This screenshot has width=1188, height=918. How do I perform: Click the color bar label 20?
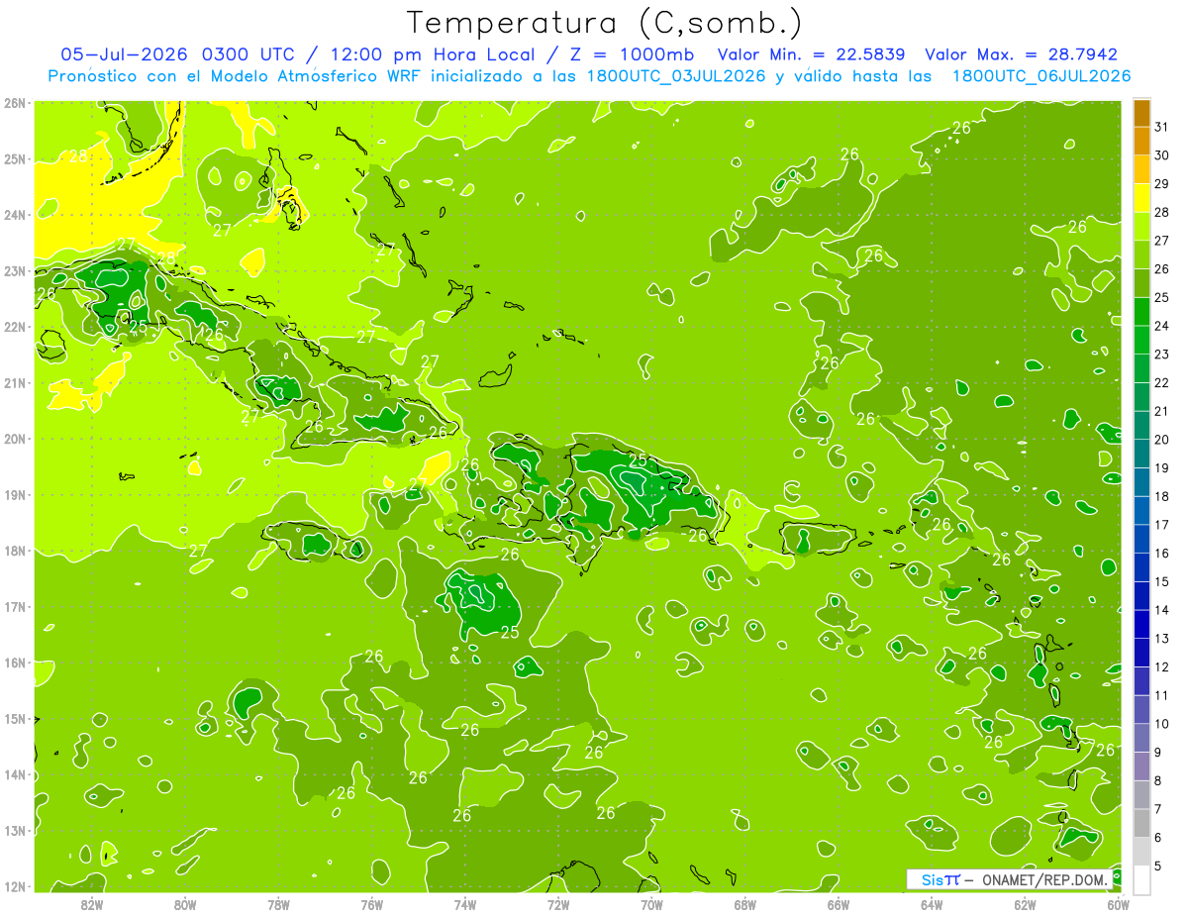pyautogui.click(x=1162, y=440)
